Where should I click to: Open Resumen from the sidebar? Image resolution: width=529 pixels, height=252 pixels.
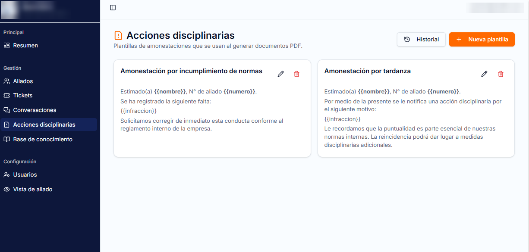49,45
